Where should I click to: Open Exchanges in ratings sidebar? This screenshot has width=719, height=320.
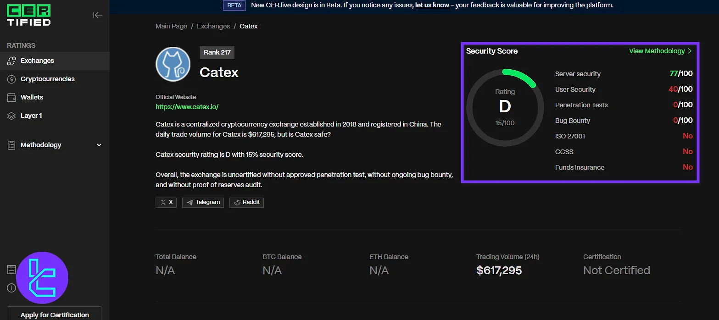[37, 61]
